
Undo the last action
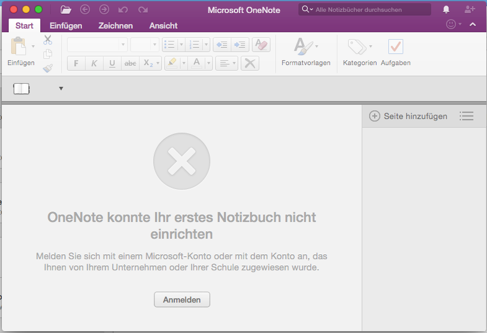(x=123, y=10)
